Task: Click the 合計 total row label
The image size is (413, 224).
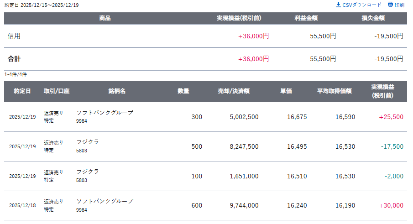Action: pyautogui.click(x=14, y=59)
